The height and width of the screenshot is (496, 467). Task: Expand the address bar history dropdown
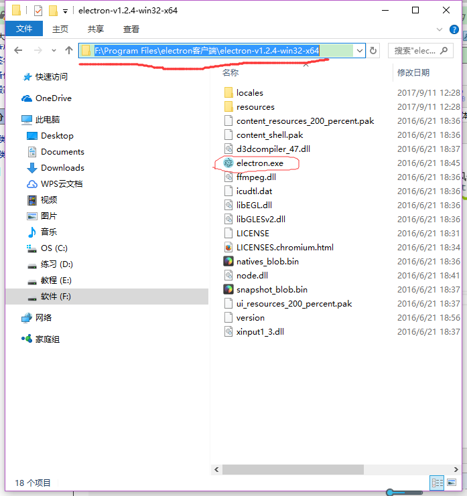tap(359, 51)
